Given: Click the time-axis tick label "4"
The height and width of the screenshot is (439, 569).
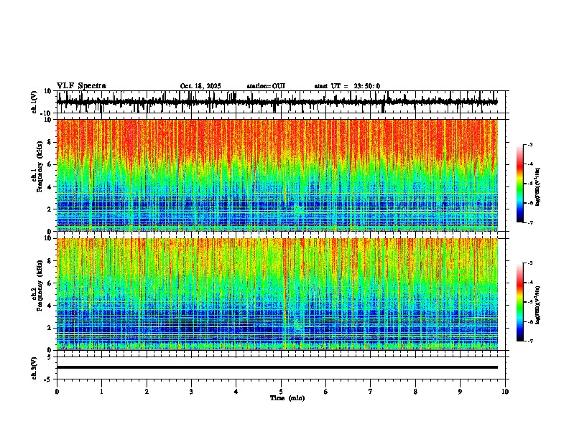Looking at the screenshot, I should (x=236, y=392).
